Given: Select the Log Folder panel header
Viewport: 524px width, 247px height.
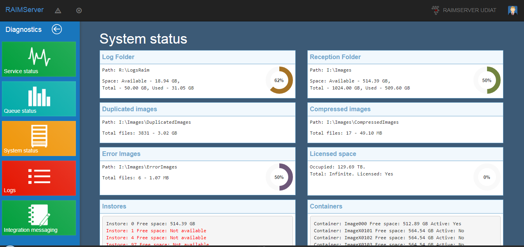Looking at the screenshot, I should tap(118, 57).
